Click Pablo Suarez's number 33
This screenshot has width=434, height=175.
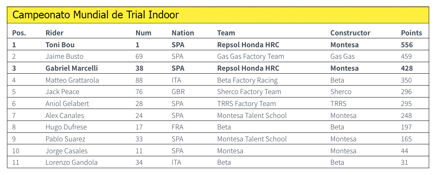(139, 139)
